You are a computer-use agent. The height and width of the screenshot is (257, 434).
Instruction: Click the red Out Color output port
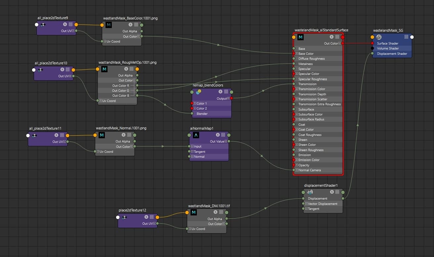coord(342,44)
